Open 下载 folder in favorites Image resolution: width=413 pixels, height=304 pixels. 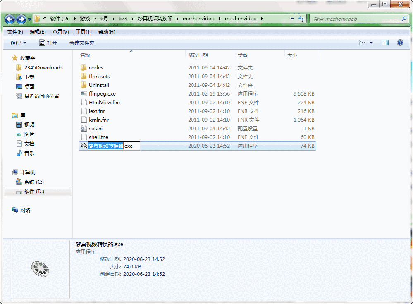click(29, 77)
